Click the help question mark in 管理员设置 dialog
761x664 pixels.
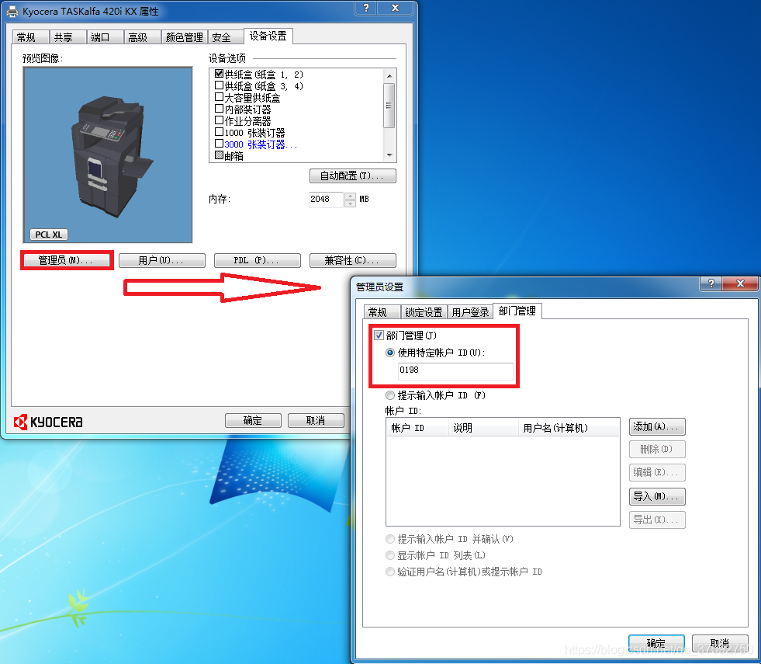(711, 283)
